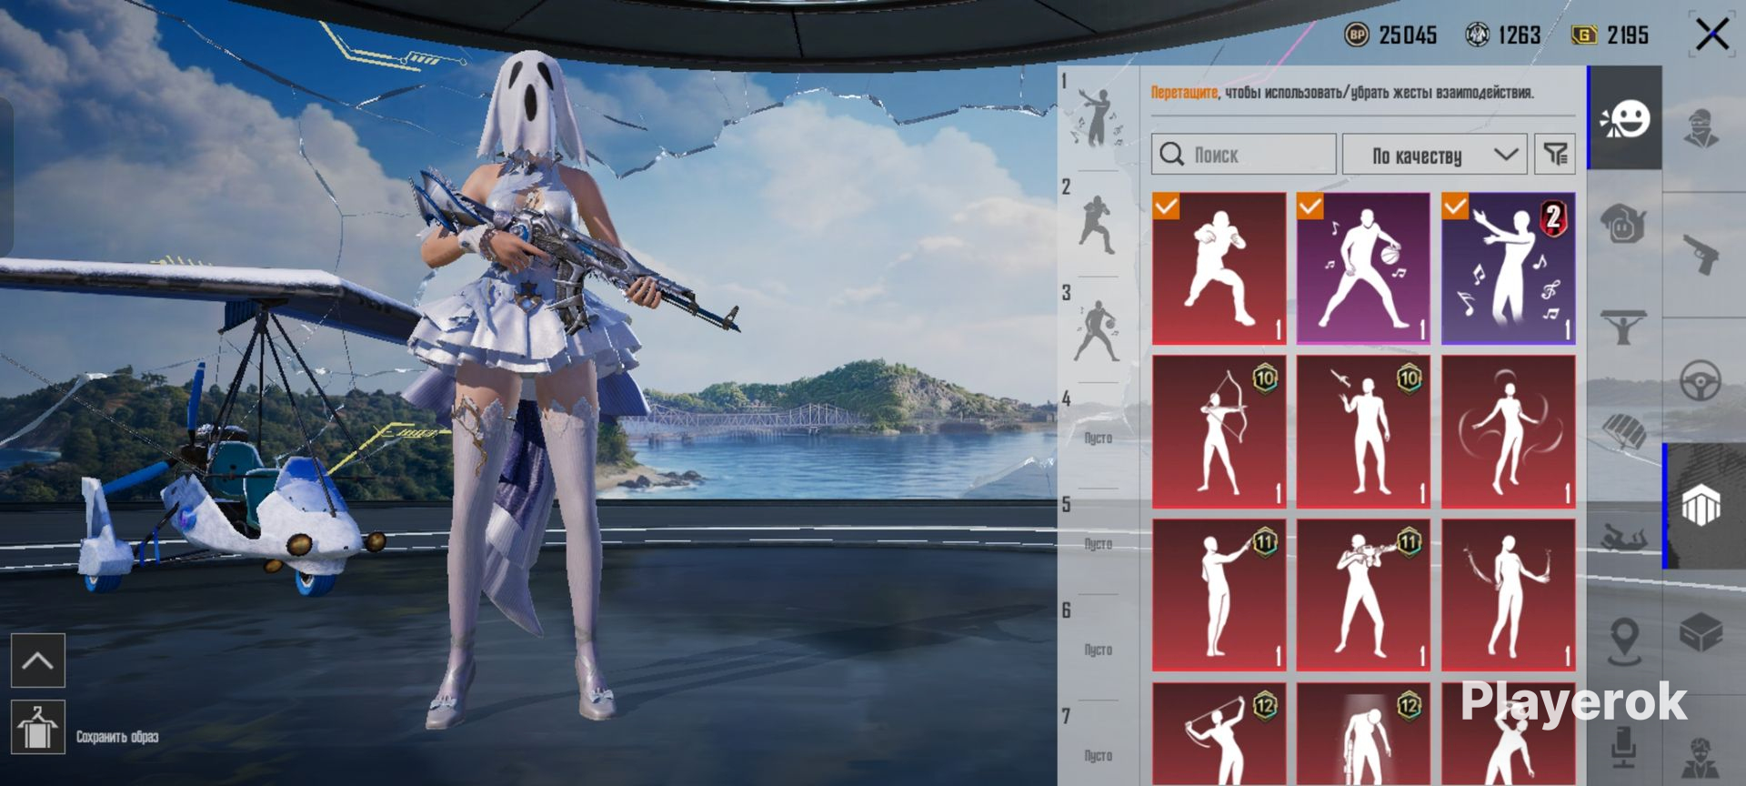The width and height of the screenshot is (1746, 786).
Task: Open the 'По качеству' sort dropdown
Action: [1434, 155]
